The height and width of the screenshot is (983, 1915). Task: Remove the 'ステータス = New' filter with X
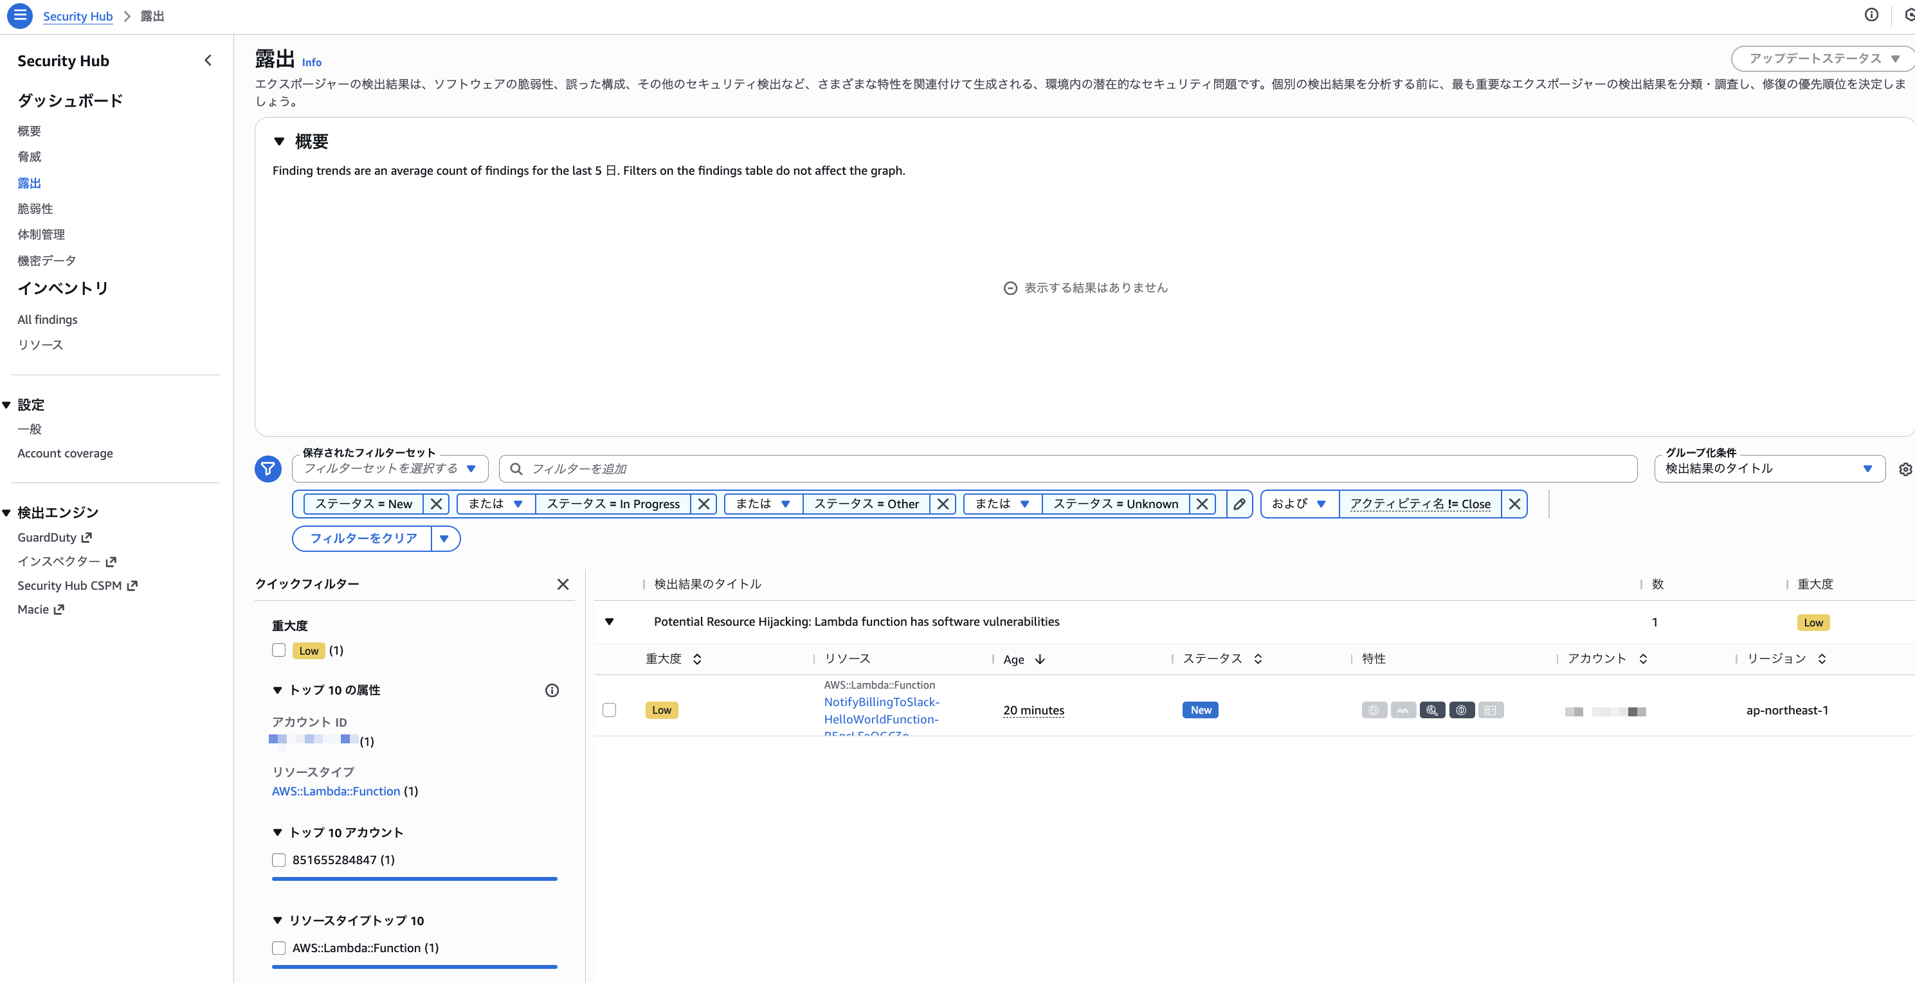click(x=437, y=504)
